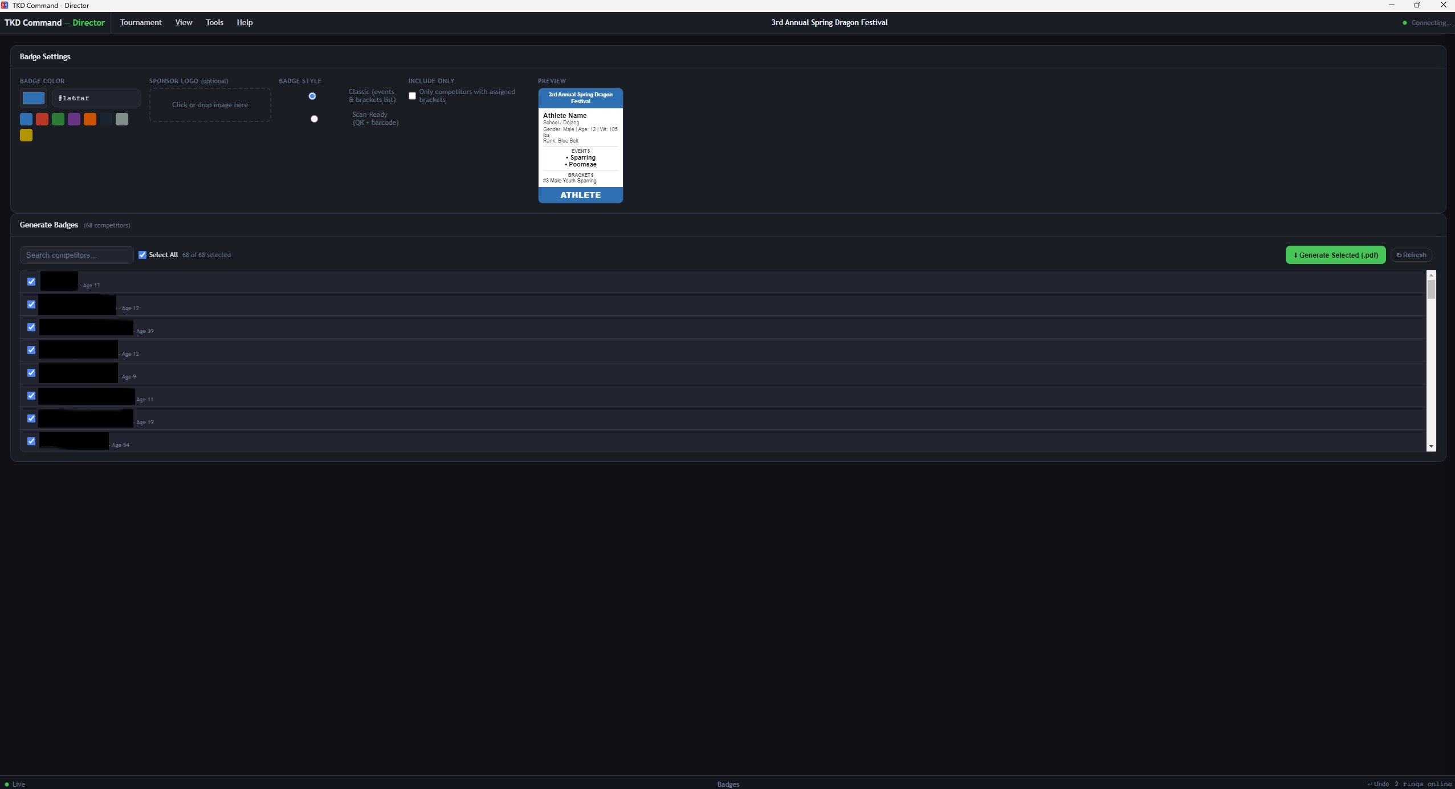Open the Tools menu
Screen dimensions: 1455x789
click(x=214, y=23)
